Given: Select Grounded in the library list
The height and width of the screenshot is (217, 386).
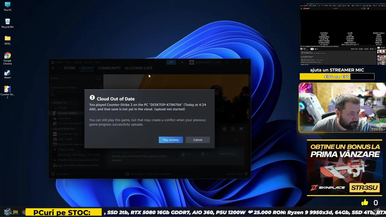Looking at the screenshot, I should [x=64, y=118].
